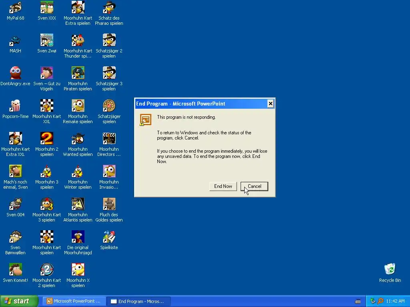This screenshot has height=307, width=410.
Task: Select End Program taskbar button
Action: pos(139,301)
